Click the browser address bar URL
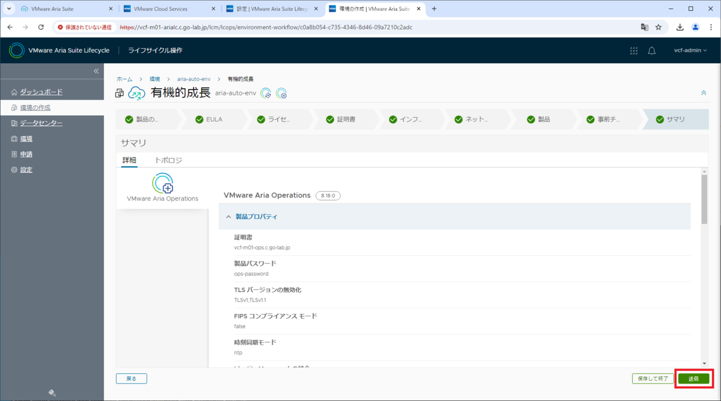 click(266, 27)
